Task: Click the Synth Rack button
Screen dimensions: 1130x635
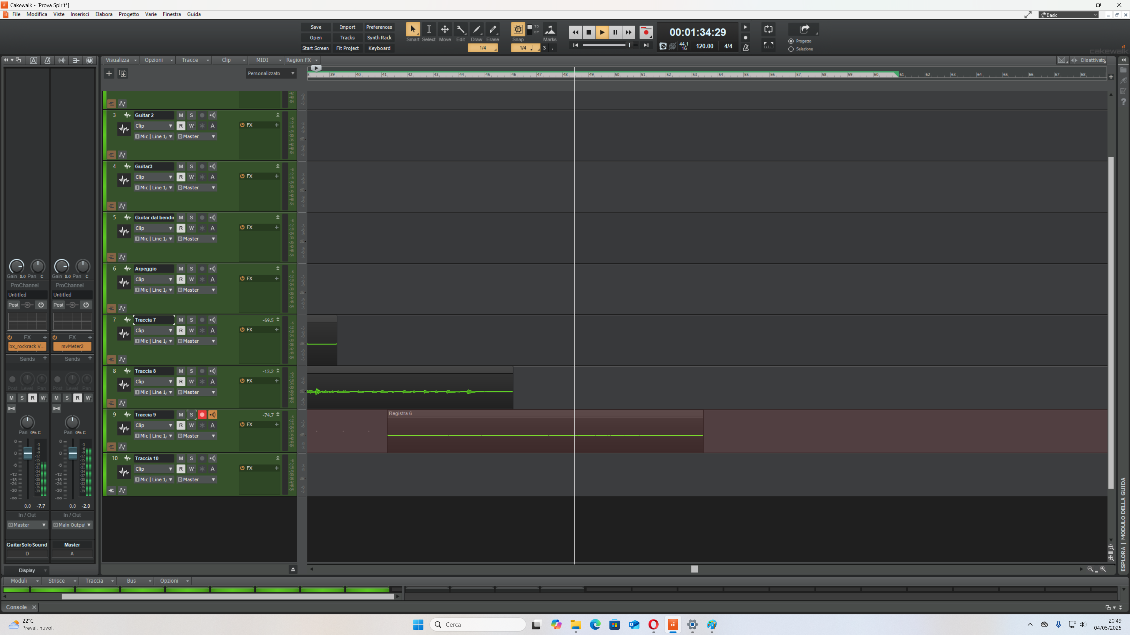Action: click(379, 38)
